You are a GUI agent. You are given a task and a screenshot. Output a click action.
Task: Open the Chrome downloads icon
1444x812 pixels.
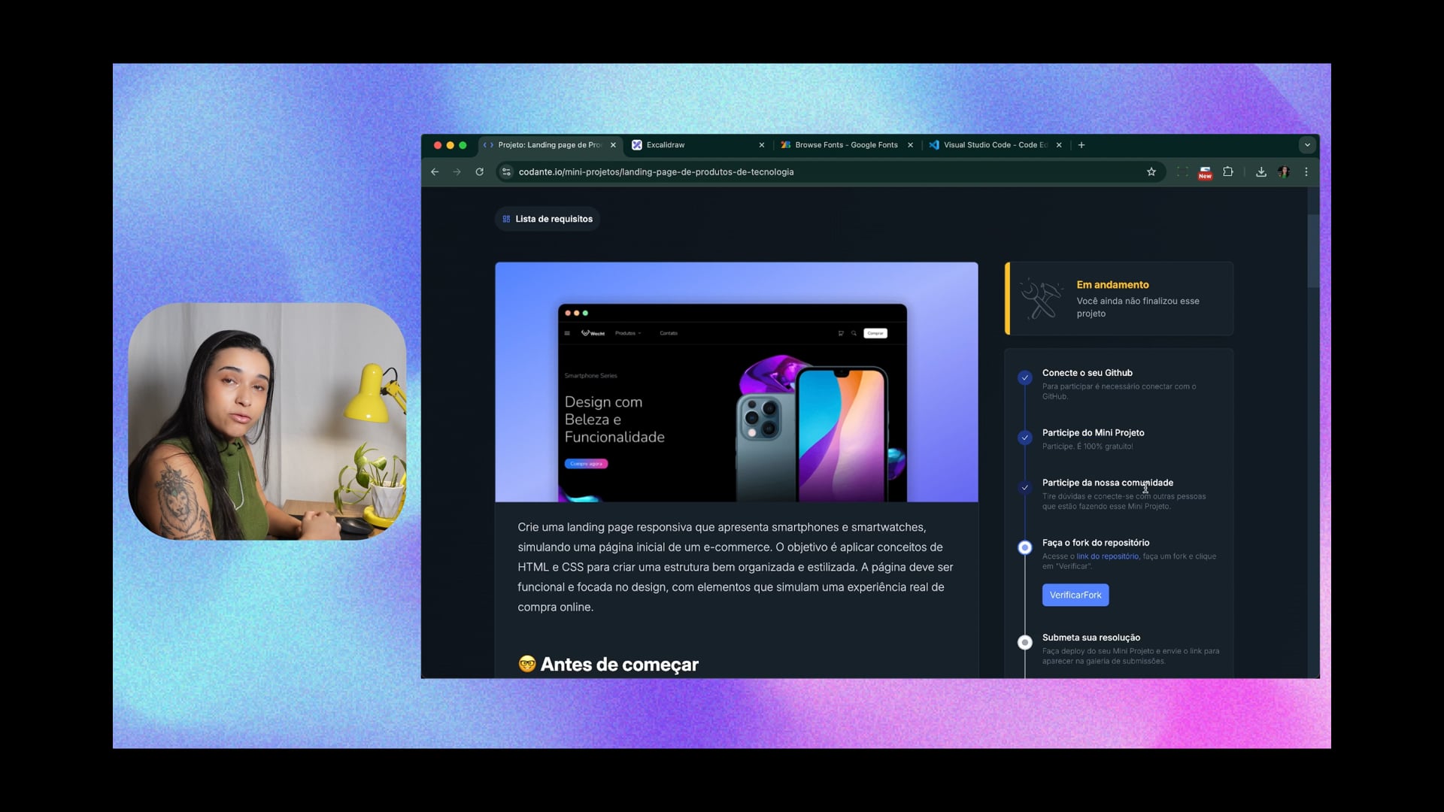1261,172
